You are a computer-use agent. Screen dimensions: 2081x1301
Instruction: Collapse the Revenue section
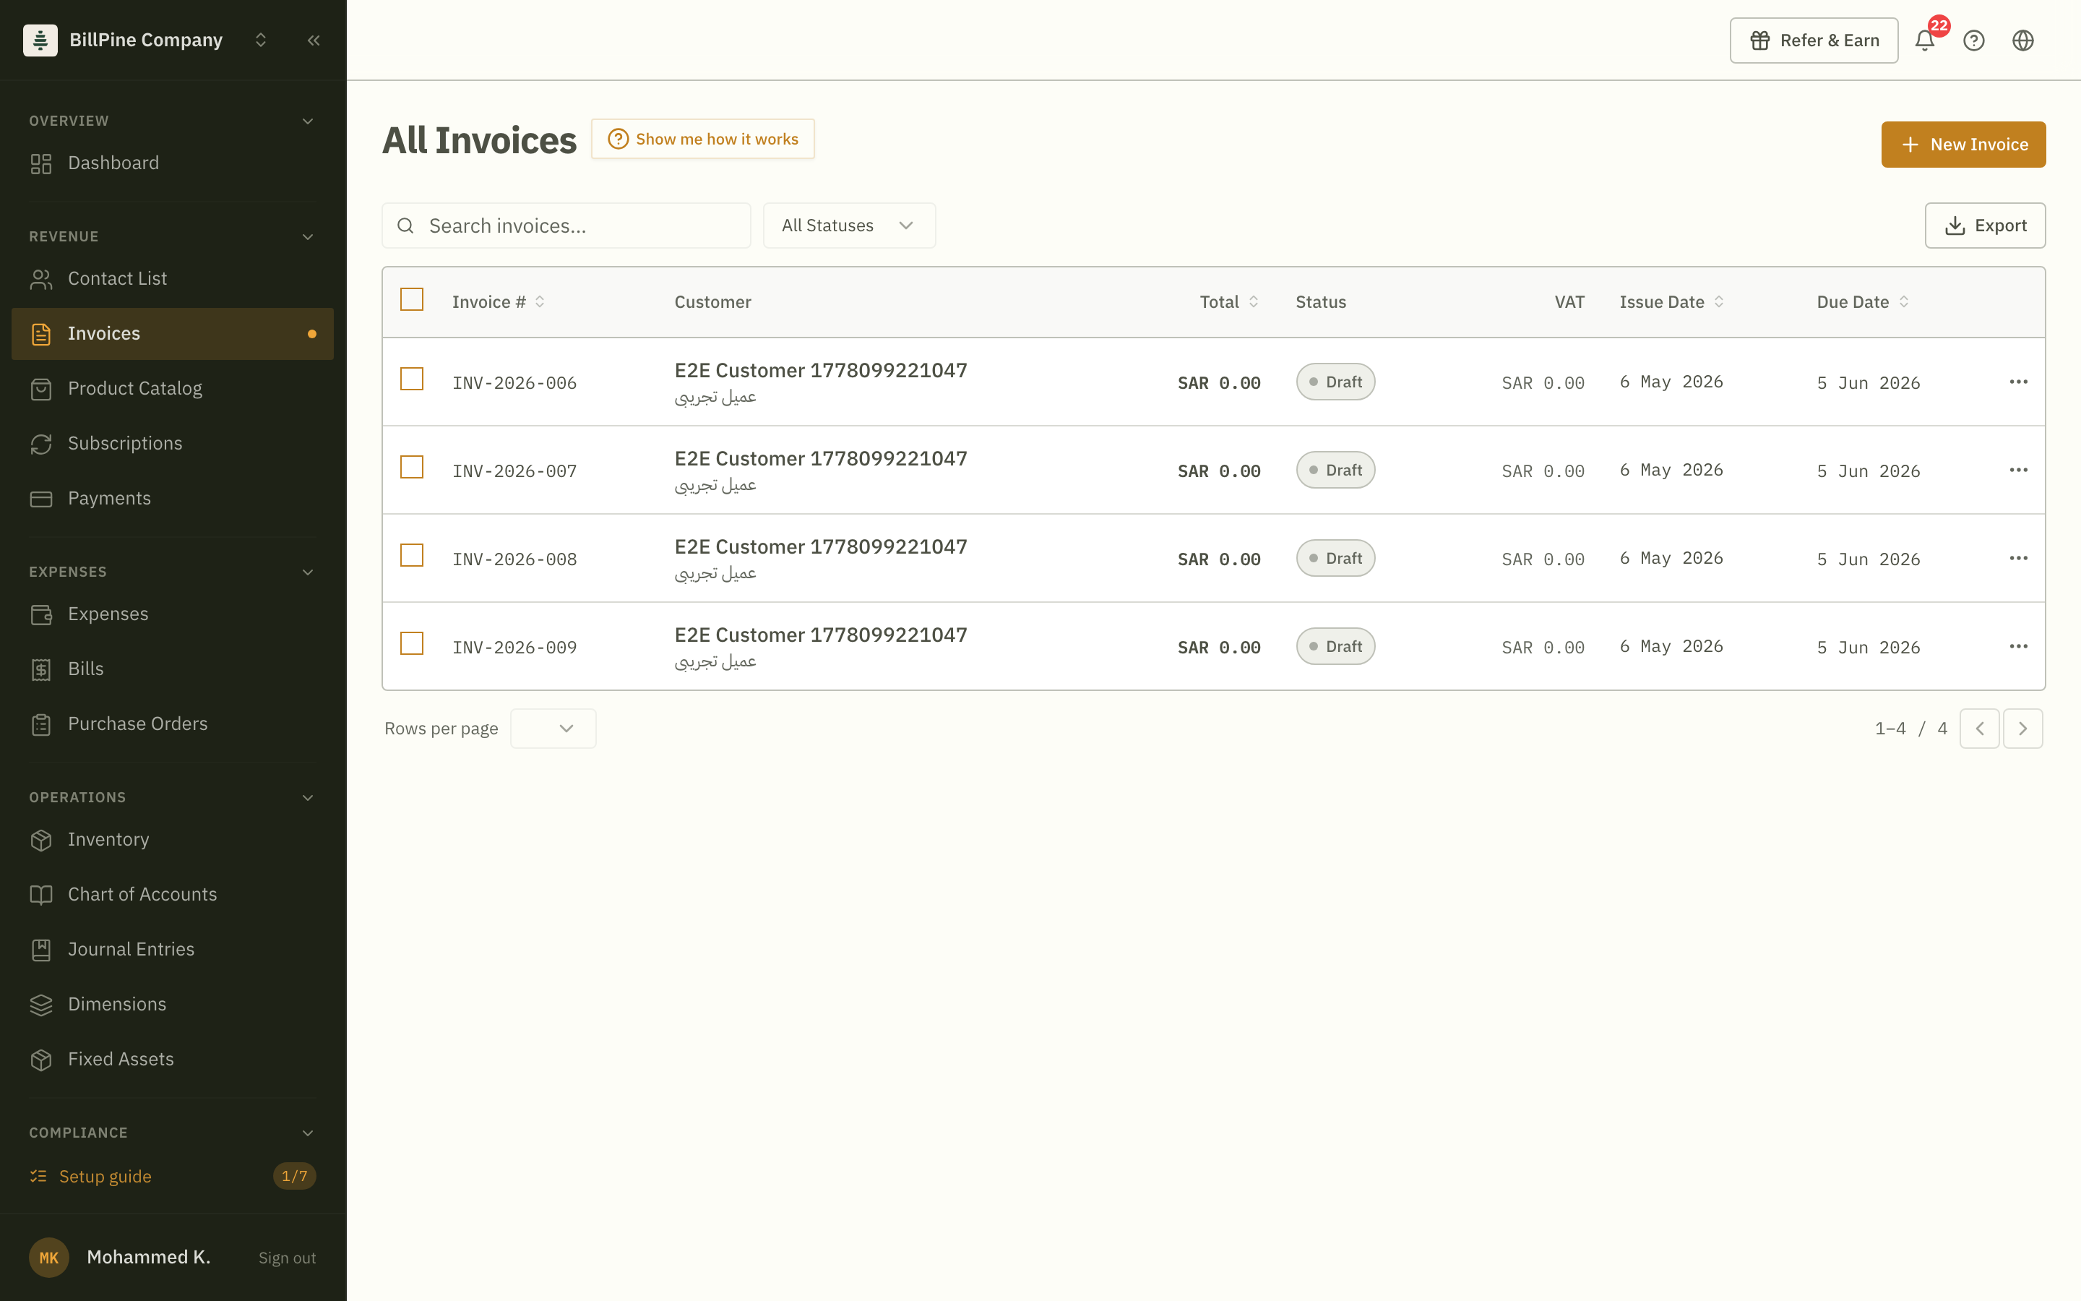coord(308,236)
